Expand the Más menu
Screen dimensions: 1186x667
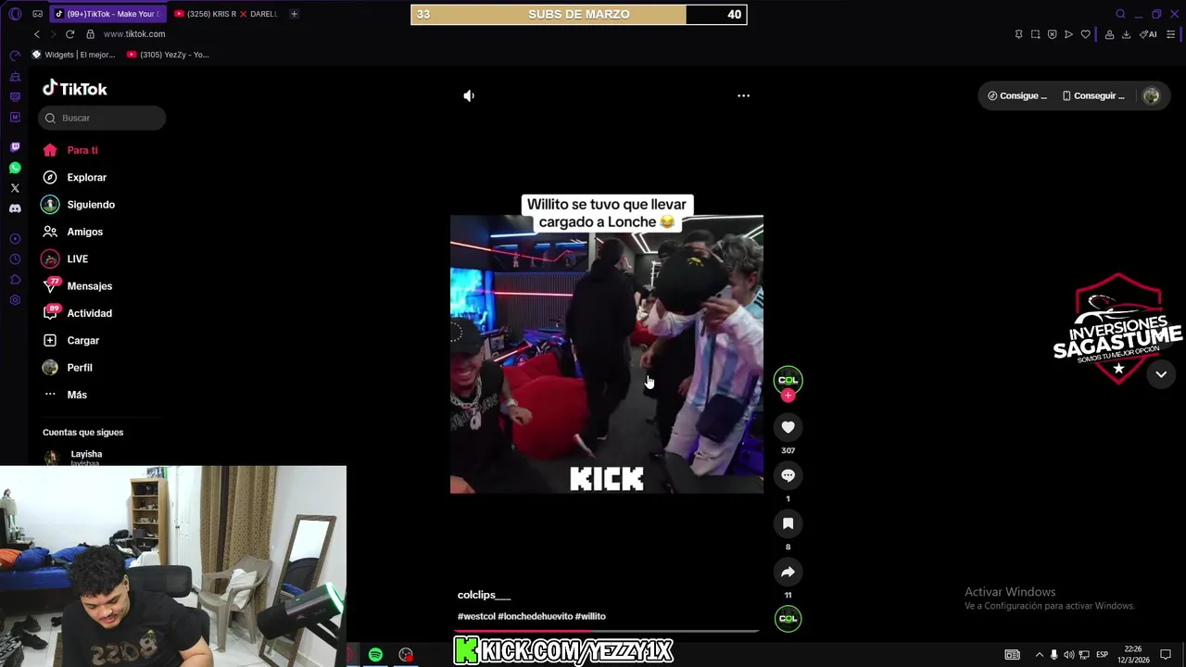click(x=65, y=395)
